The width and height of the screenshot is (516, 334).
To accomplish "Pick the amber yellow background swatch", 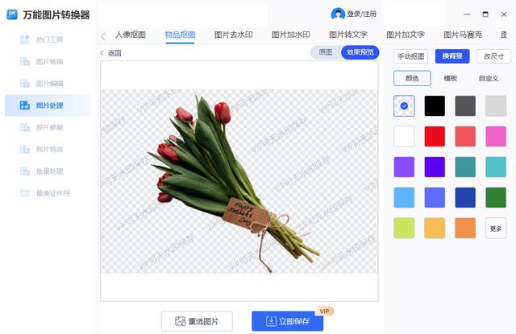I will 435,228.
